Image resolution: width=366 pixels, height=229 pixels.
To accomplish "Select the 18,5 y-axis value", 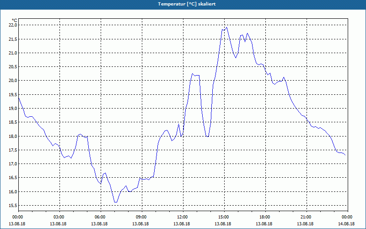I will [14, 122].
